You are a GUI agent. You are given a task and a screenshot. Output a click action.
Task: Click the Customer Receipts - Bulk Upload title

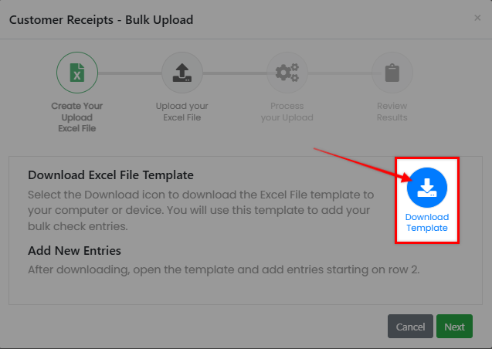click(x=101, y=20)
